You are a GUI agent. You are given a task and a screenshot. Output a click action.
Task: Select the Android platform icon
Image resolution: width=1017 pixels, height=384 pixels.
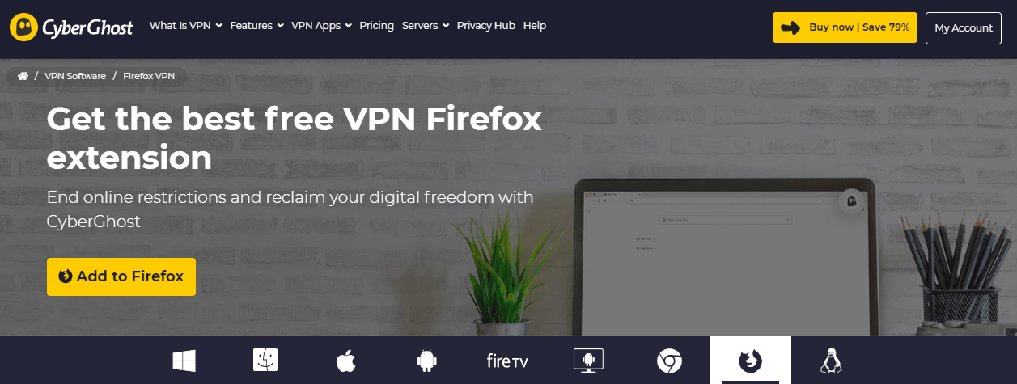(x=427, y=361)
